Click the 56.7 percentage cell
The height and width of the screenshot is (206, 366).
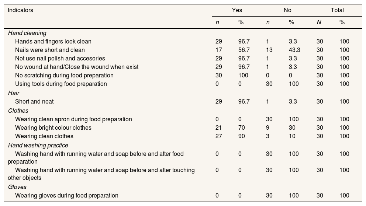[x=244, y=50]
